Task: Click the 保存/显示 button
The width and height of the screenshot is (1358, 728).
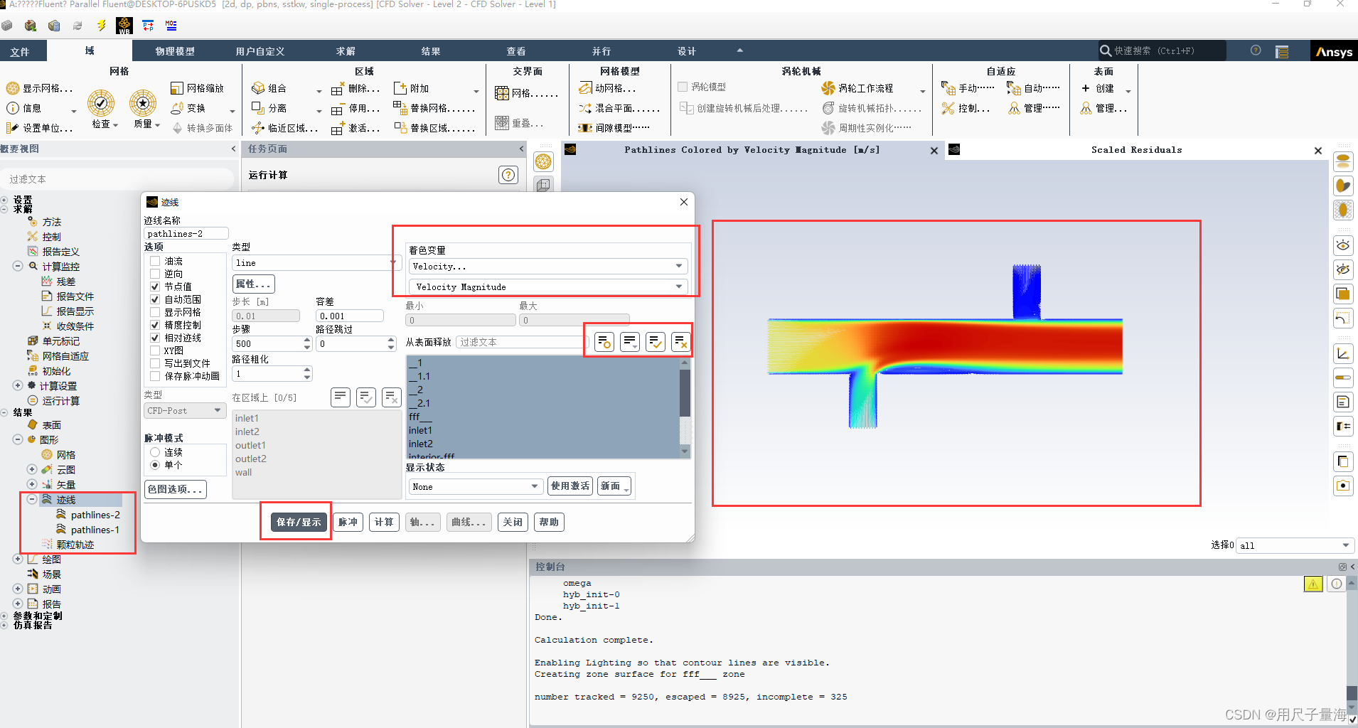Action: [x=299, y=522]
